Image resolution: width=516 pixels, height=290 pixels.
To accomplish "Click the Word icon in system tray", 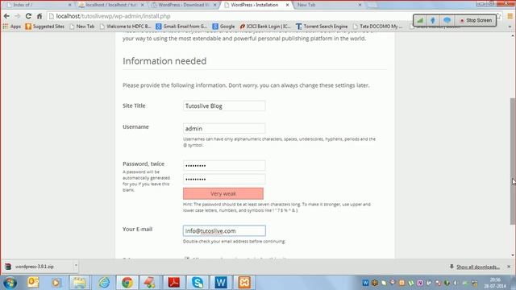I will (x=365, y=283).
